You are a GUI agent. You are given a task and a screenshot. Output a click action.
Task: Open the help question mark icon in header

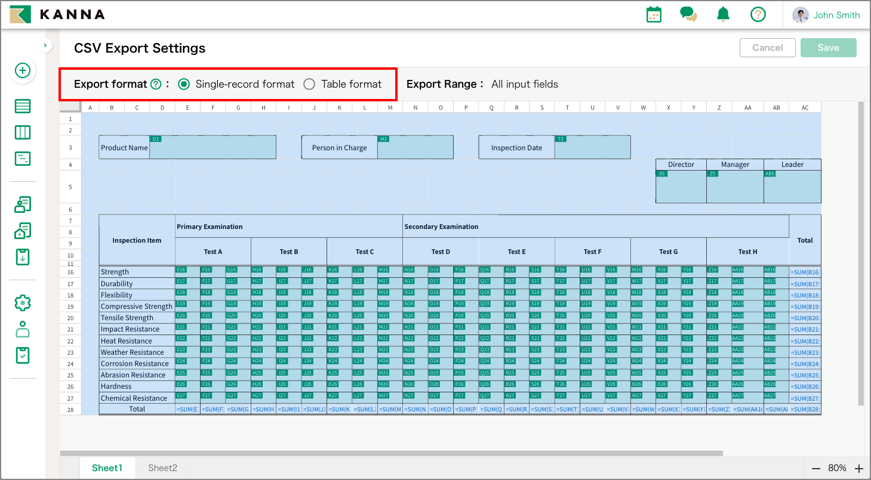tap(758, 15)
